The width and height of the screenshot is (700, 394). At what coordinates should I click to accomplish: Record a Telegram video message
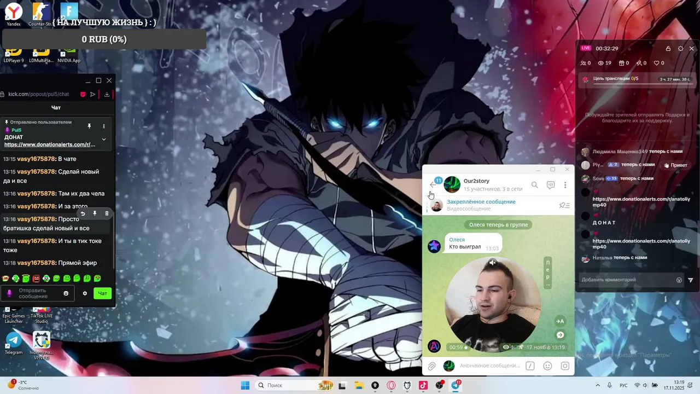coord(565,366)
